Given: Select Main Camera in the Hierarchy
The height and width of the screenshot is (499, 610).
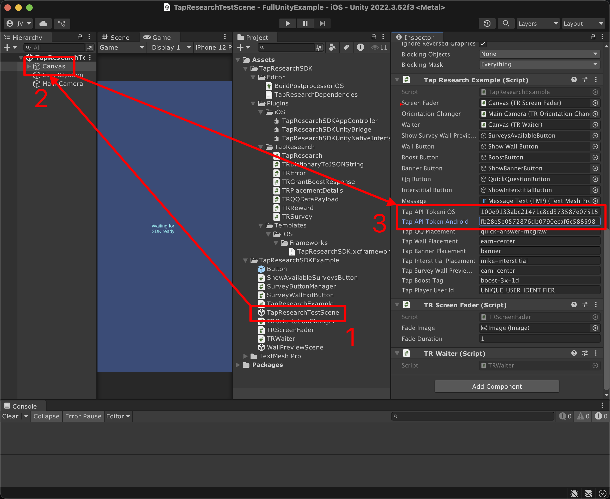Looking at the screenshot, I should pyautogui.click(x=63, y=84).
